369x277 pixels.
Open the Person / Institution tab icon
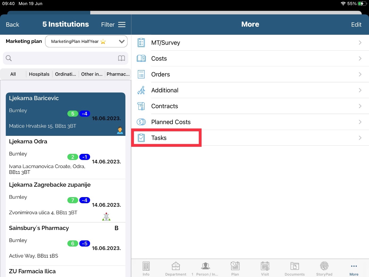coord(206,266)
